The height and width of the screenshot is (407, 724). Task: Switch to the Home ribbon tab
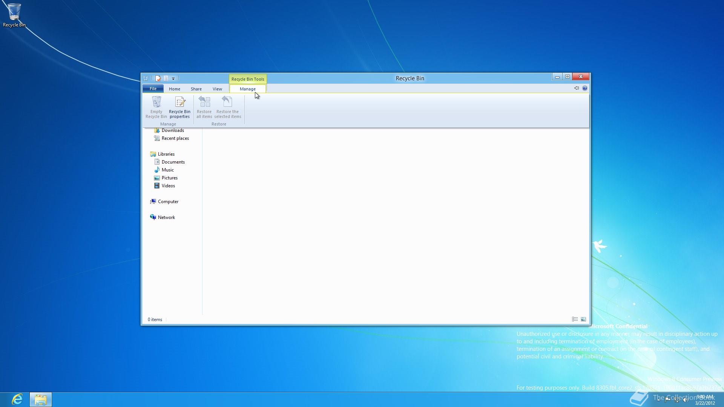[174, 89]
